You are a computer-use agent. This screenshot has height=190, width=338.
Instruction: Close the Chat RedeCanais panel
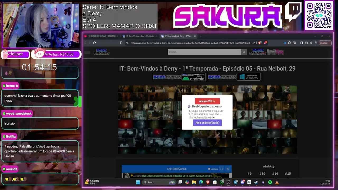point(228,169)
